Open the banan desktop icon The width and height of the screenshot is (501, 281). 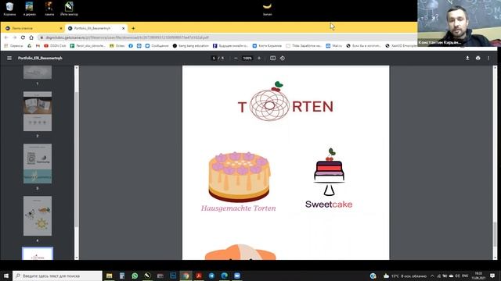(x=267, y=9)
